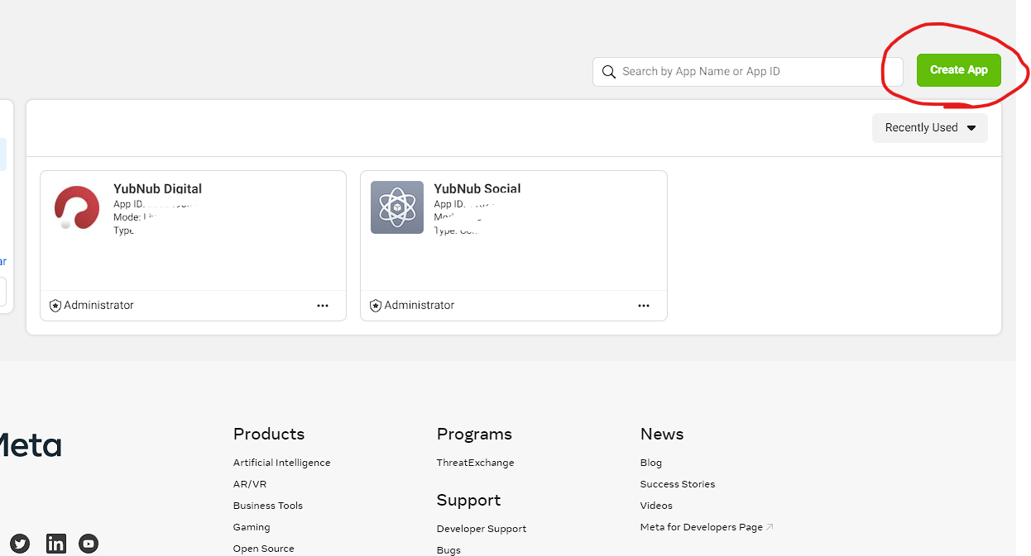
Task: Open ThreatExchange footer link
Action: click(476, 463)
